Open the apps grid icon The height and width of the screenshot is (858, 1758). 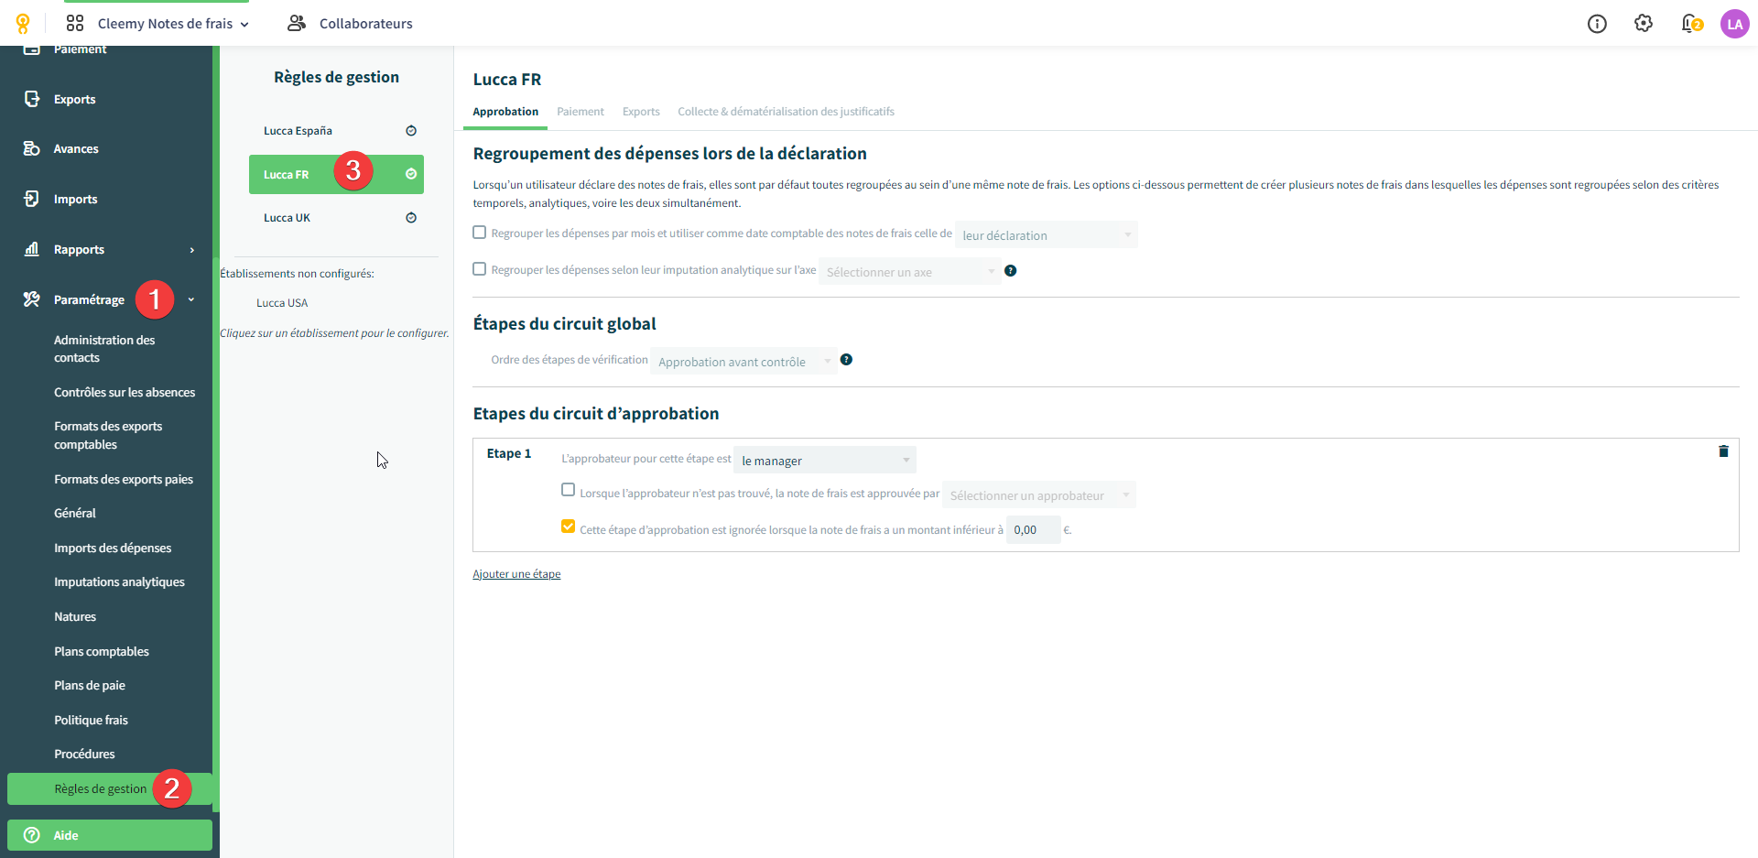(x=75, y=23)
